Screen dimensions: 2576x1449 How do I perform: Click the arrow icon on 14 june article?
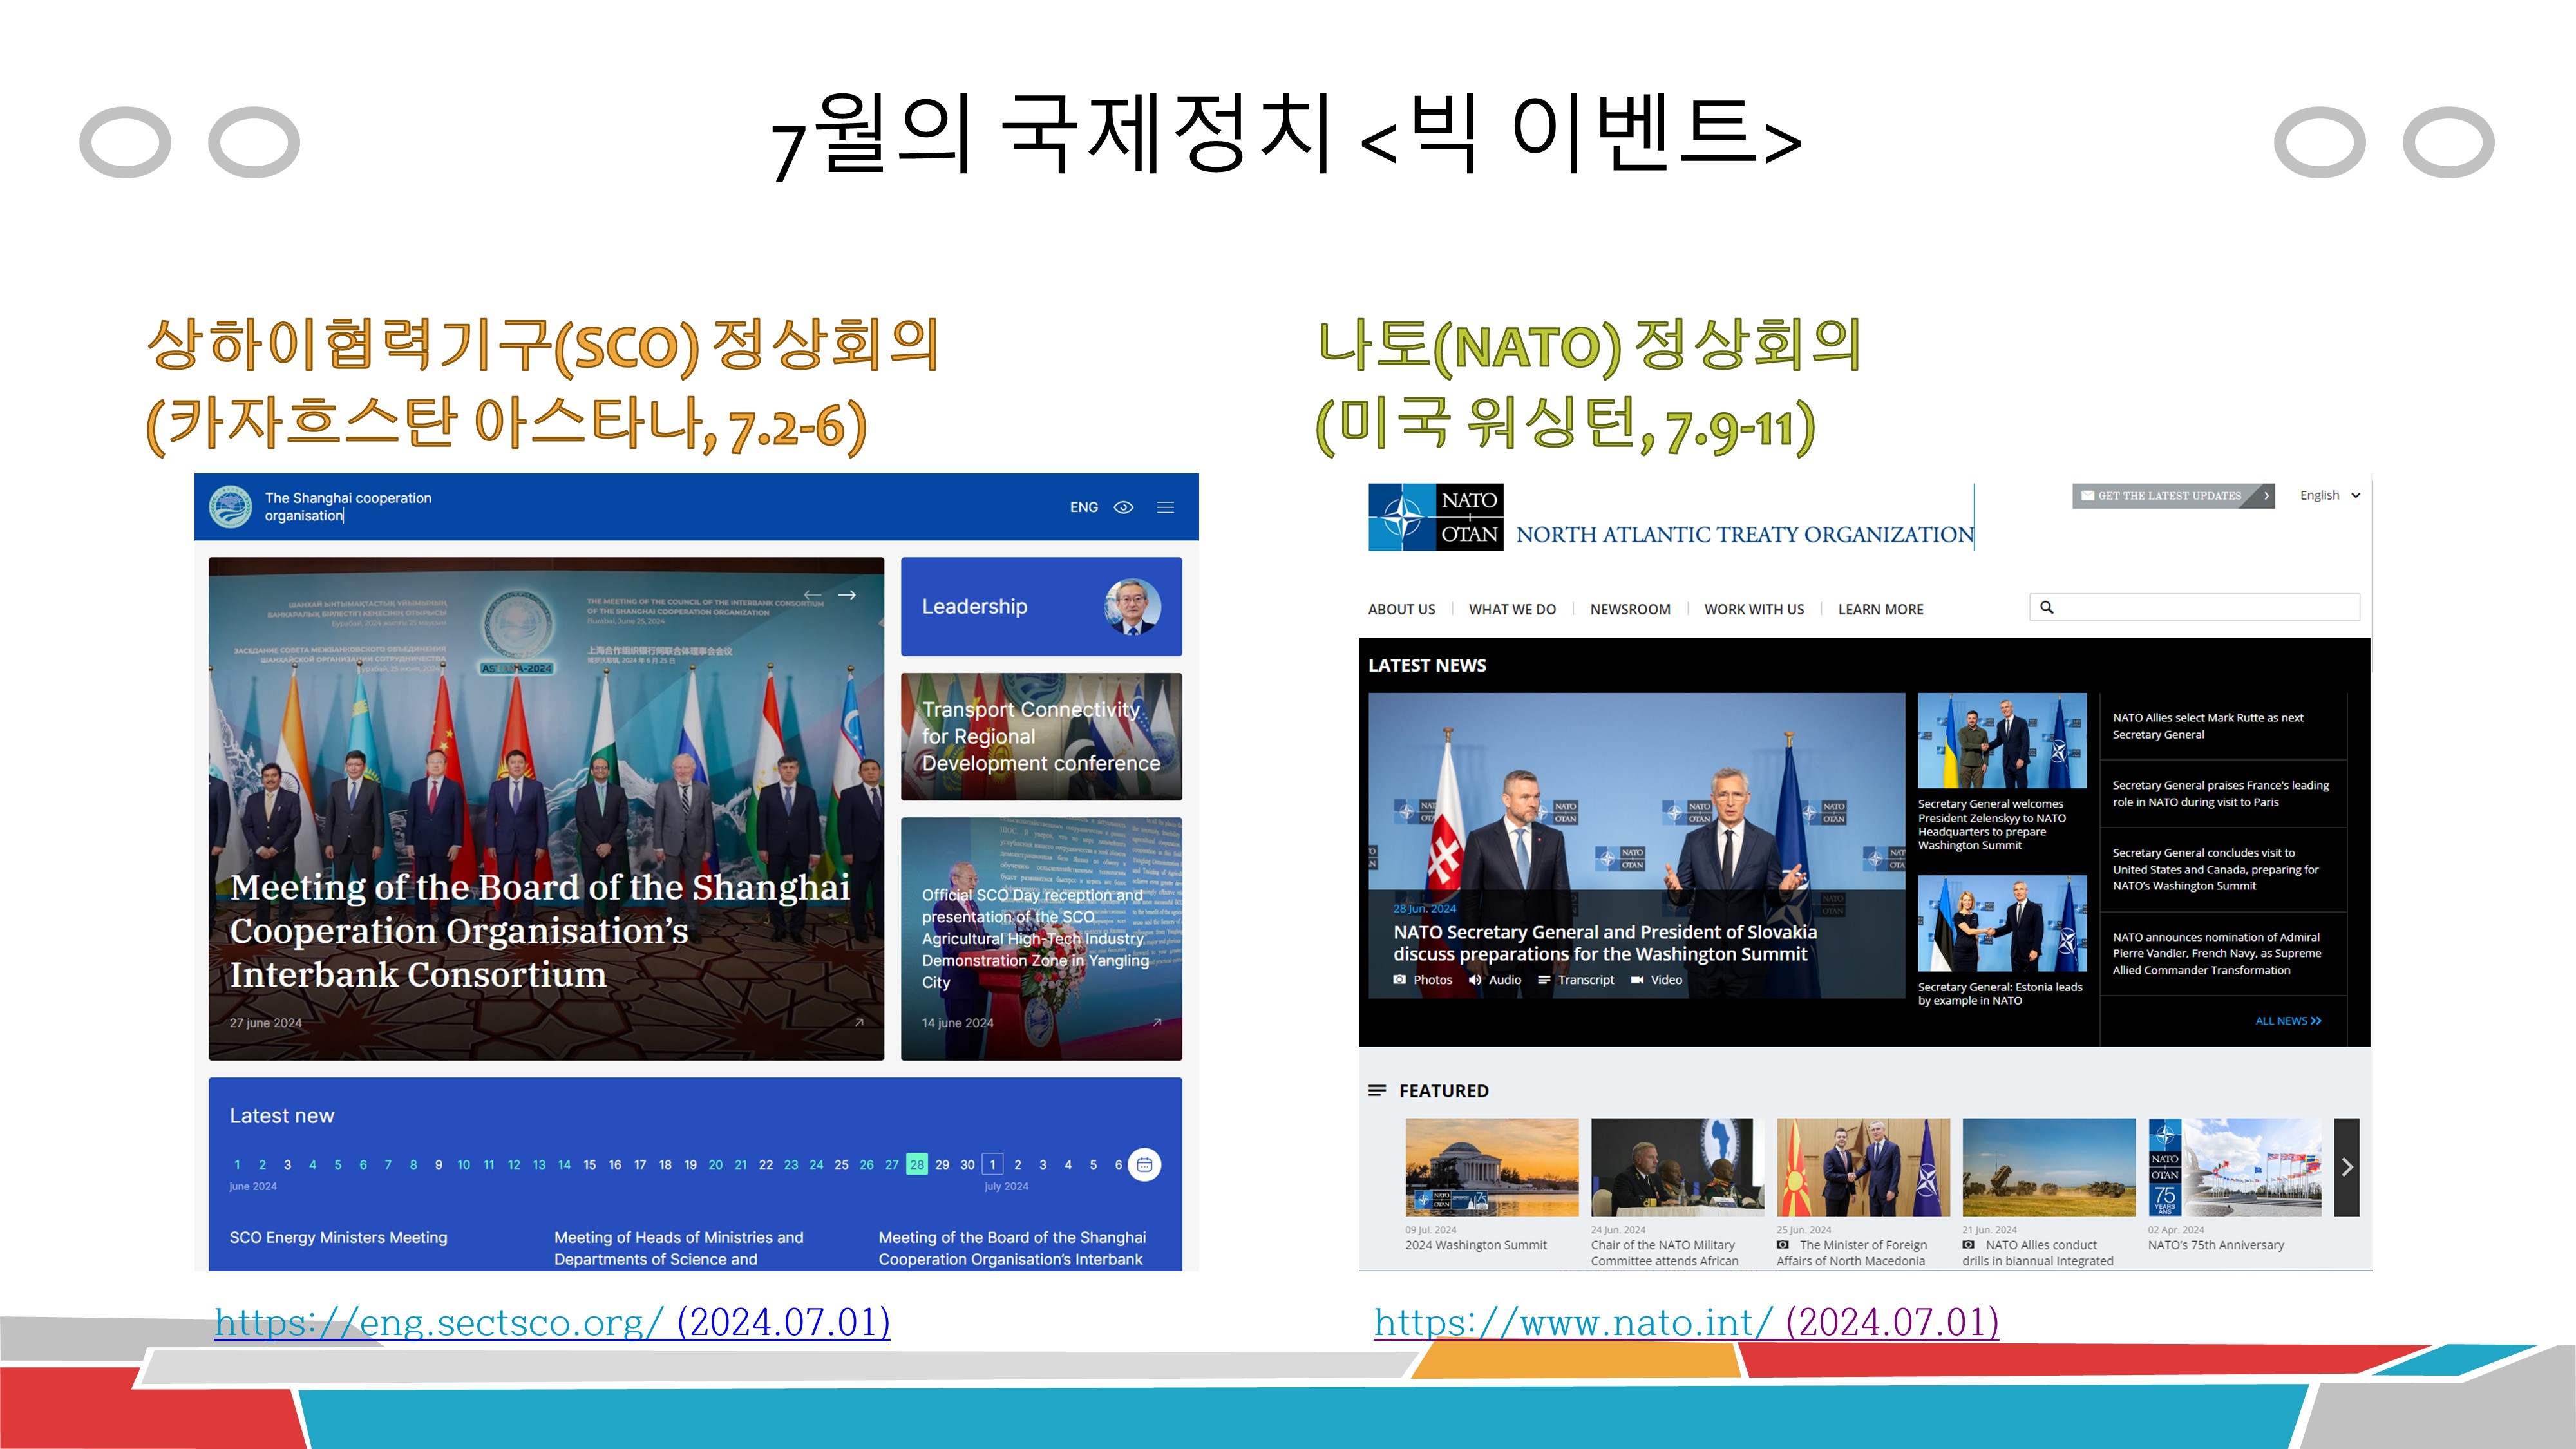[x=1157, y=1022]
